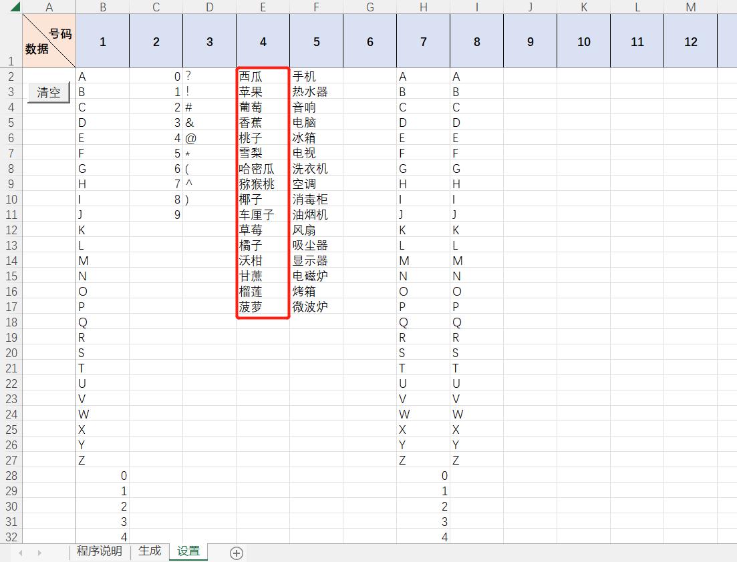Switch to the 程序说明 sheet tab
The image size is (737, 562).
point(99,552)
